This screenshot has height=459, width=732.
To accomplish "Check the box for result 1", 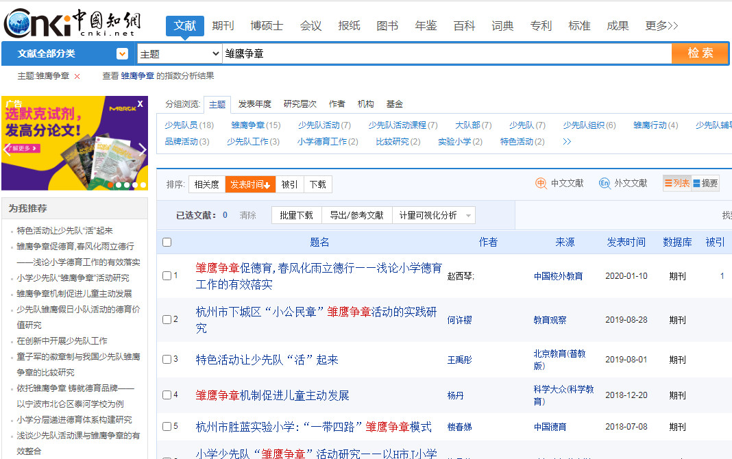I will [167, 276].
